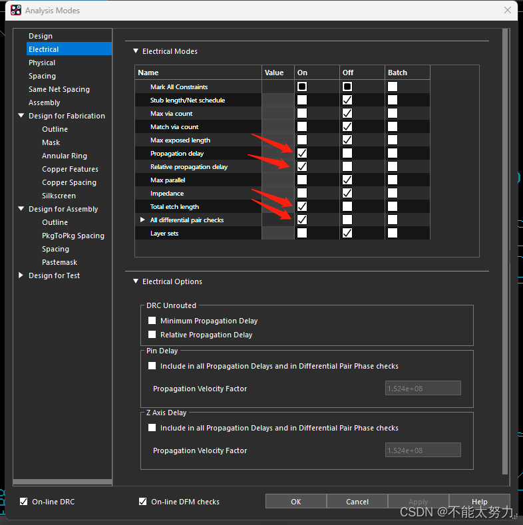
Task: Enable Batch checkbox for Max via count
Action: 393,113
